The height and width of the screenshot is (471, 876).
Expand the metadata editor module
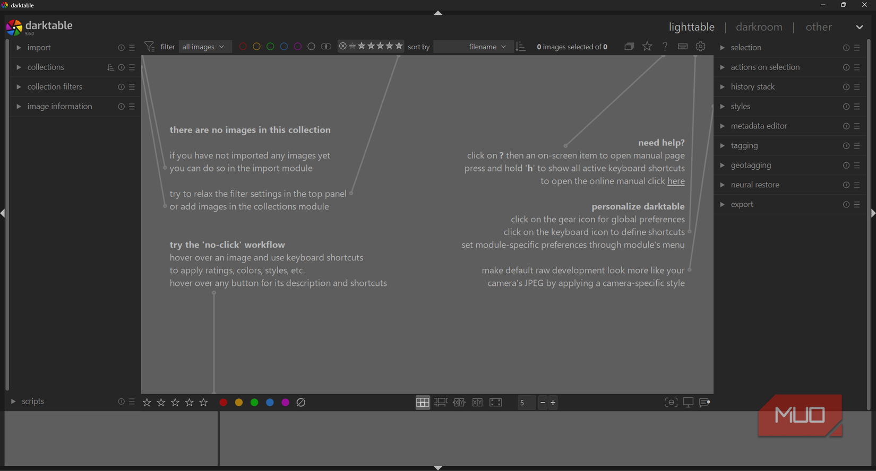tap(723, 126)
